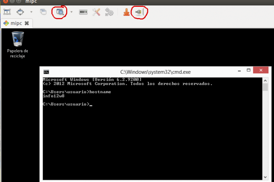The image size is (274, 182).
Task: Toggle fullscreen mode icon in toolbar
Action: click(20, 12)
